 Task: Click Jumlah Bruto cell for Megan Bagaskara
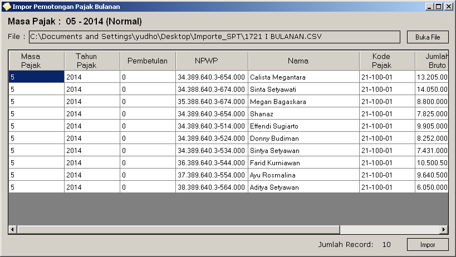click(432, 101)
